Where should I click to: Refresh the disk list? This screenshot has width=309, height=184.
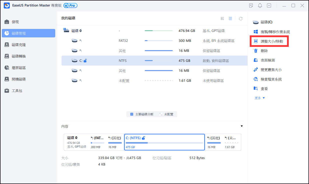click(240, 18)
